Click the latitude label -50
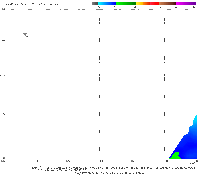The image size is (199, 175). point(2,76)
